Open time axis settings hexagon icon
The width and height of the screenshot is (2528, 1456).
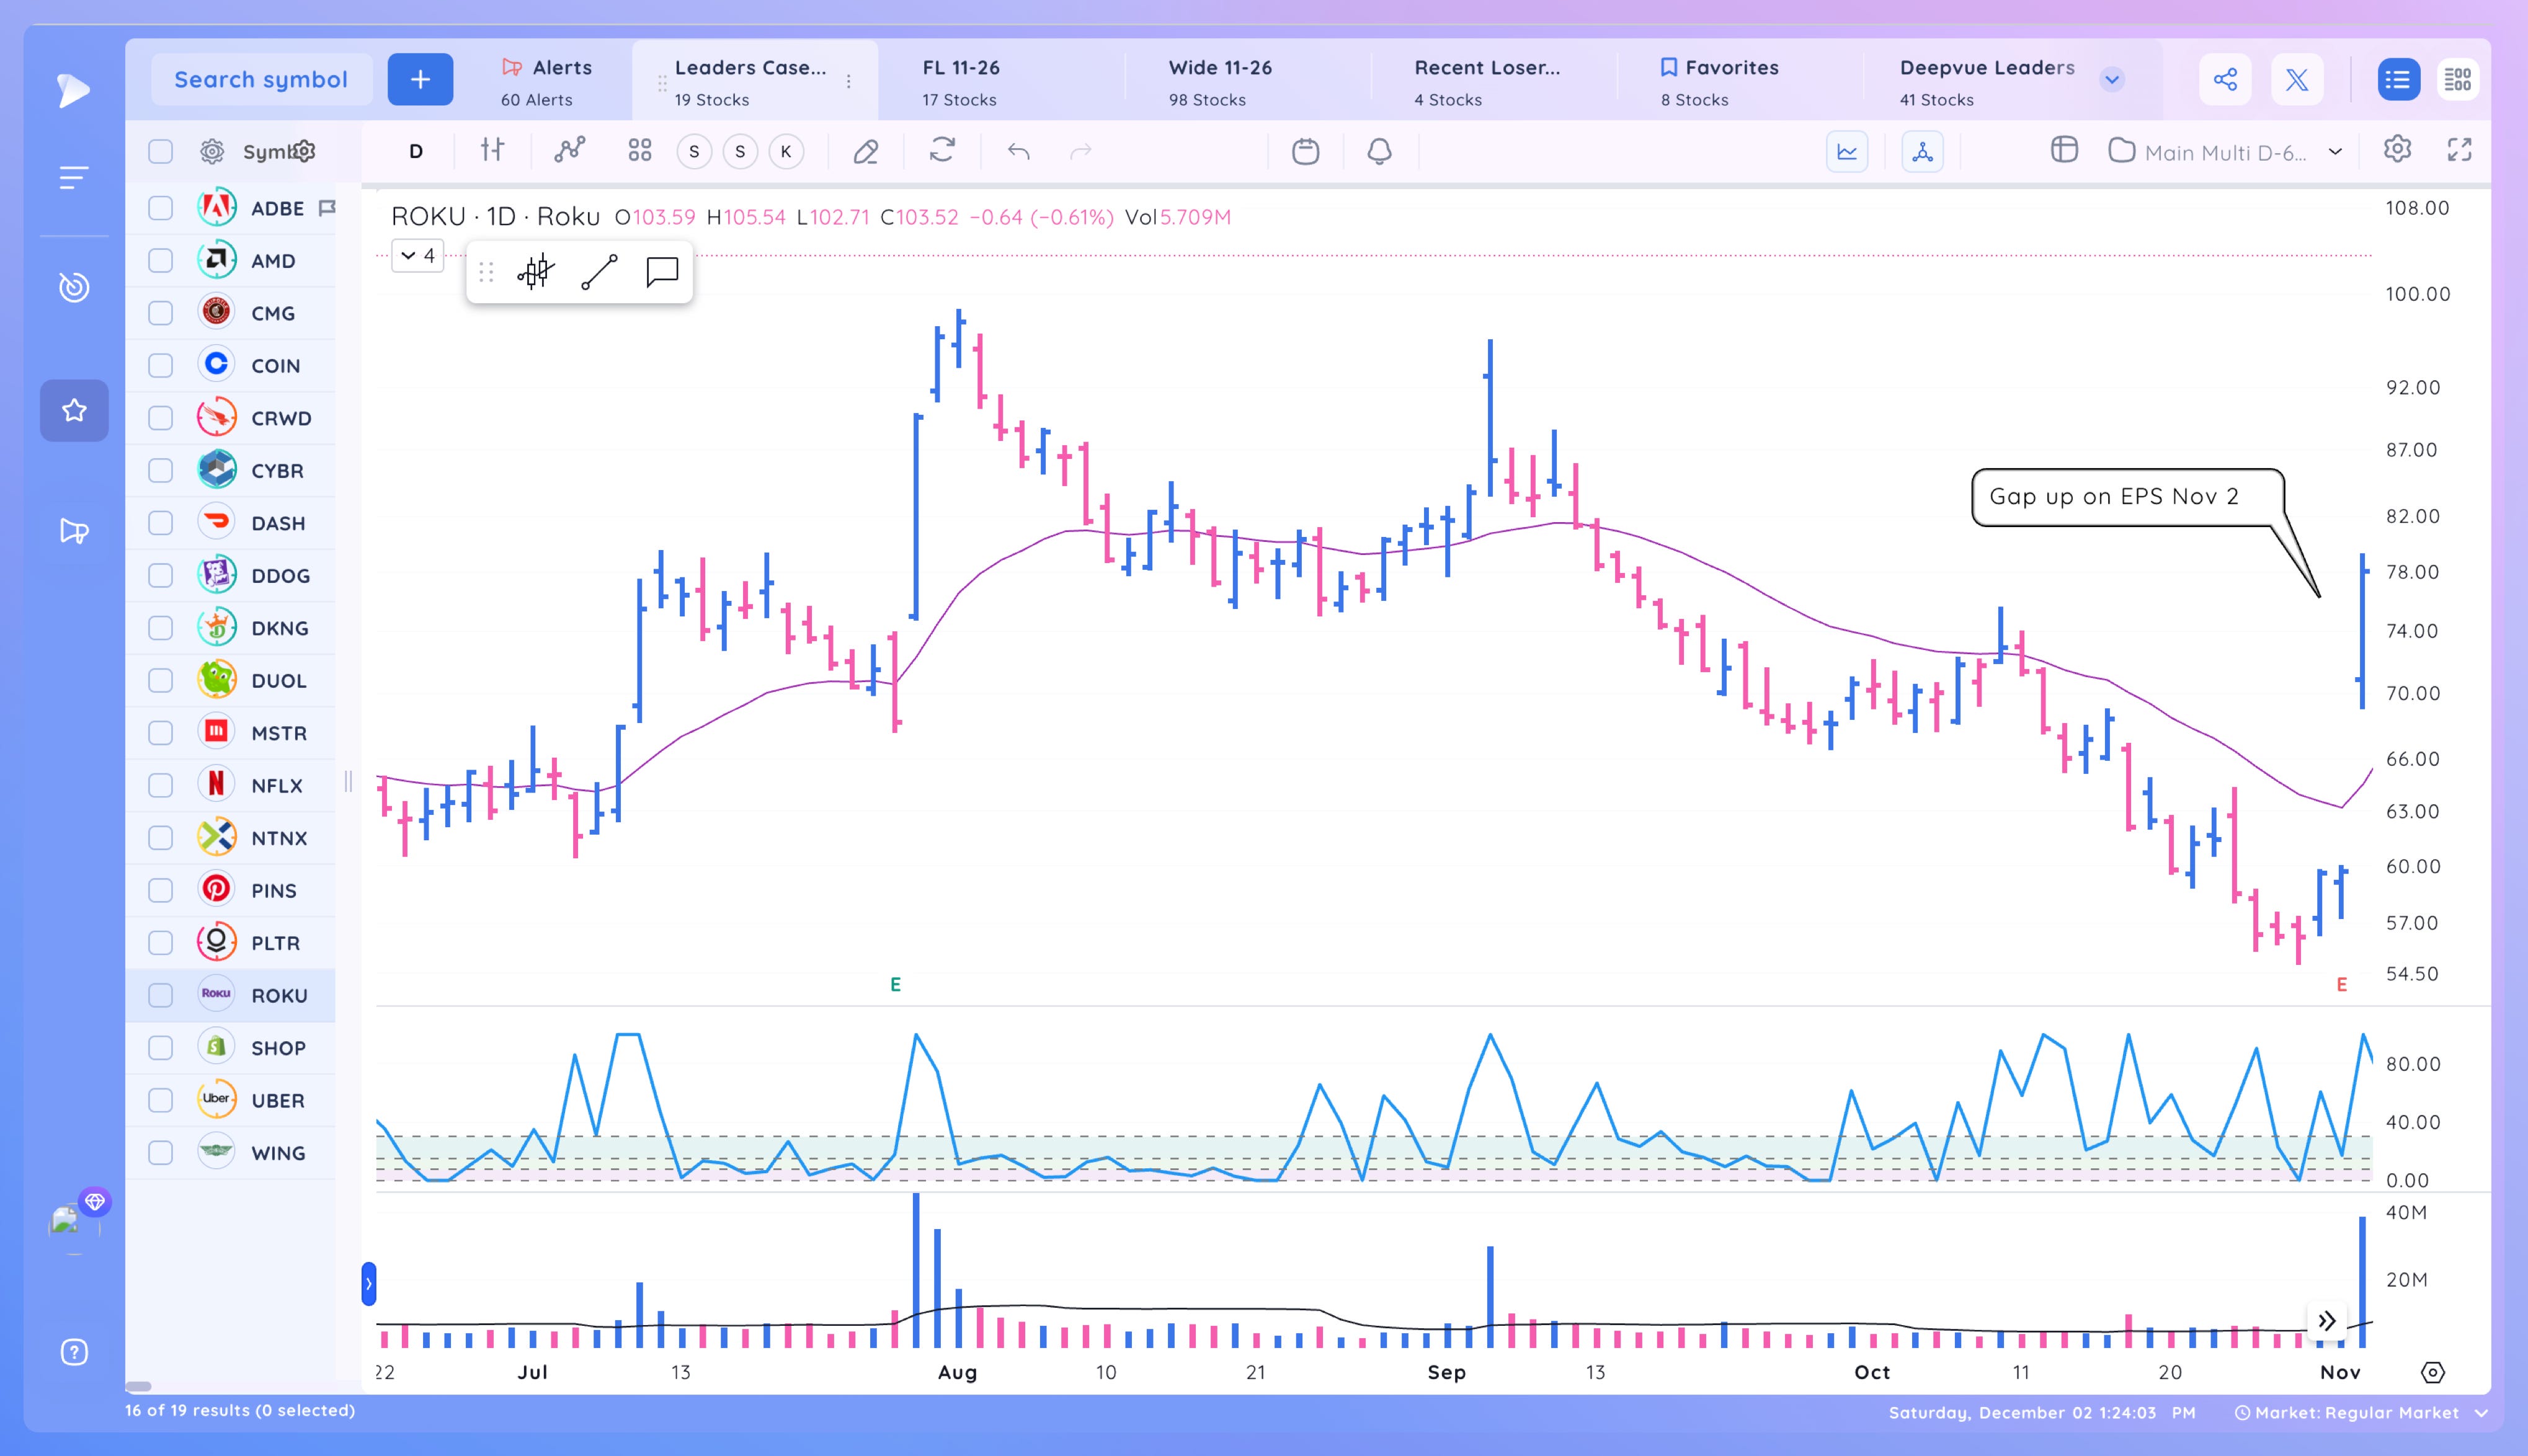pos(2433,1372)
